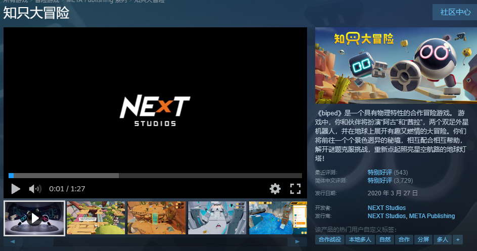Select the 本地多人 tag
The height and width of the screenshot is (251, 477).
point(360,239)
